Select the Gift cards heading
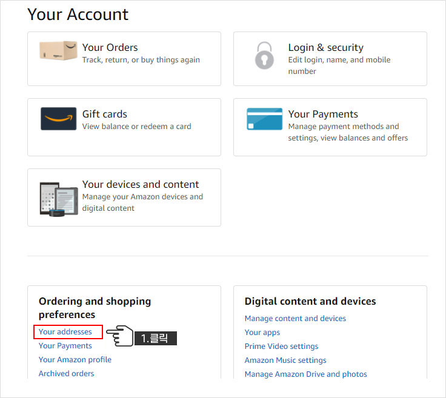This screenshot has width=446, height=398. pos(104,114)
